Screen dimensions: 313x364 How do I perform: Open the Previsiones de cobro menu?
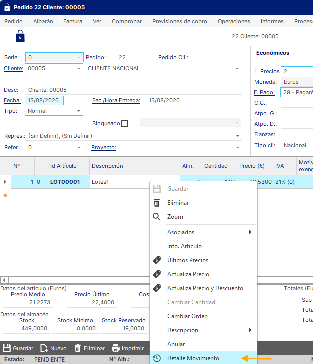[x=179, y=21]
